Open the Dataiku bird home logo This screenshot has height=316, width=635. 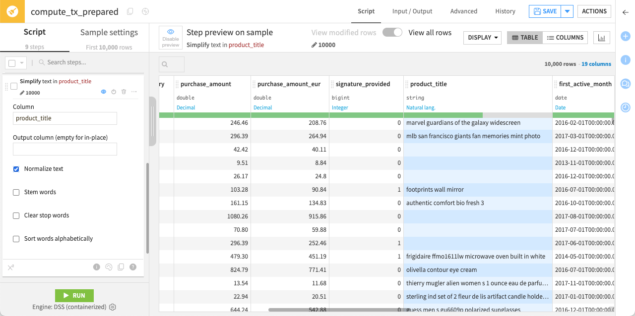[12, 11]
